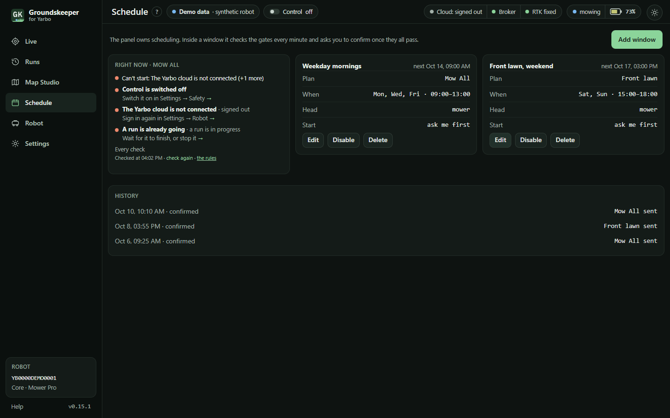Click the battery level icon

[x=616, y=12]
